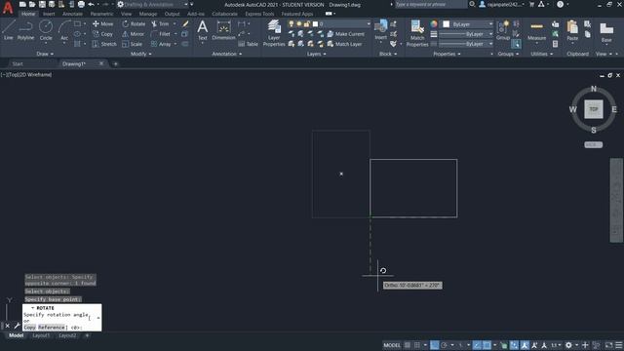
Task: Click the Scale tool
Action: click(x=133, y=44)
